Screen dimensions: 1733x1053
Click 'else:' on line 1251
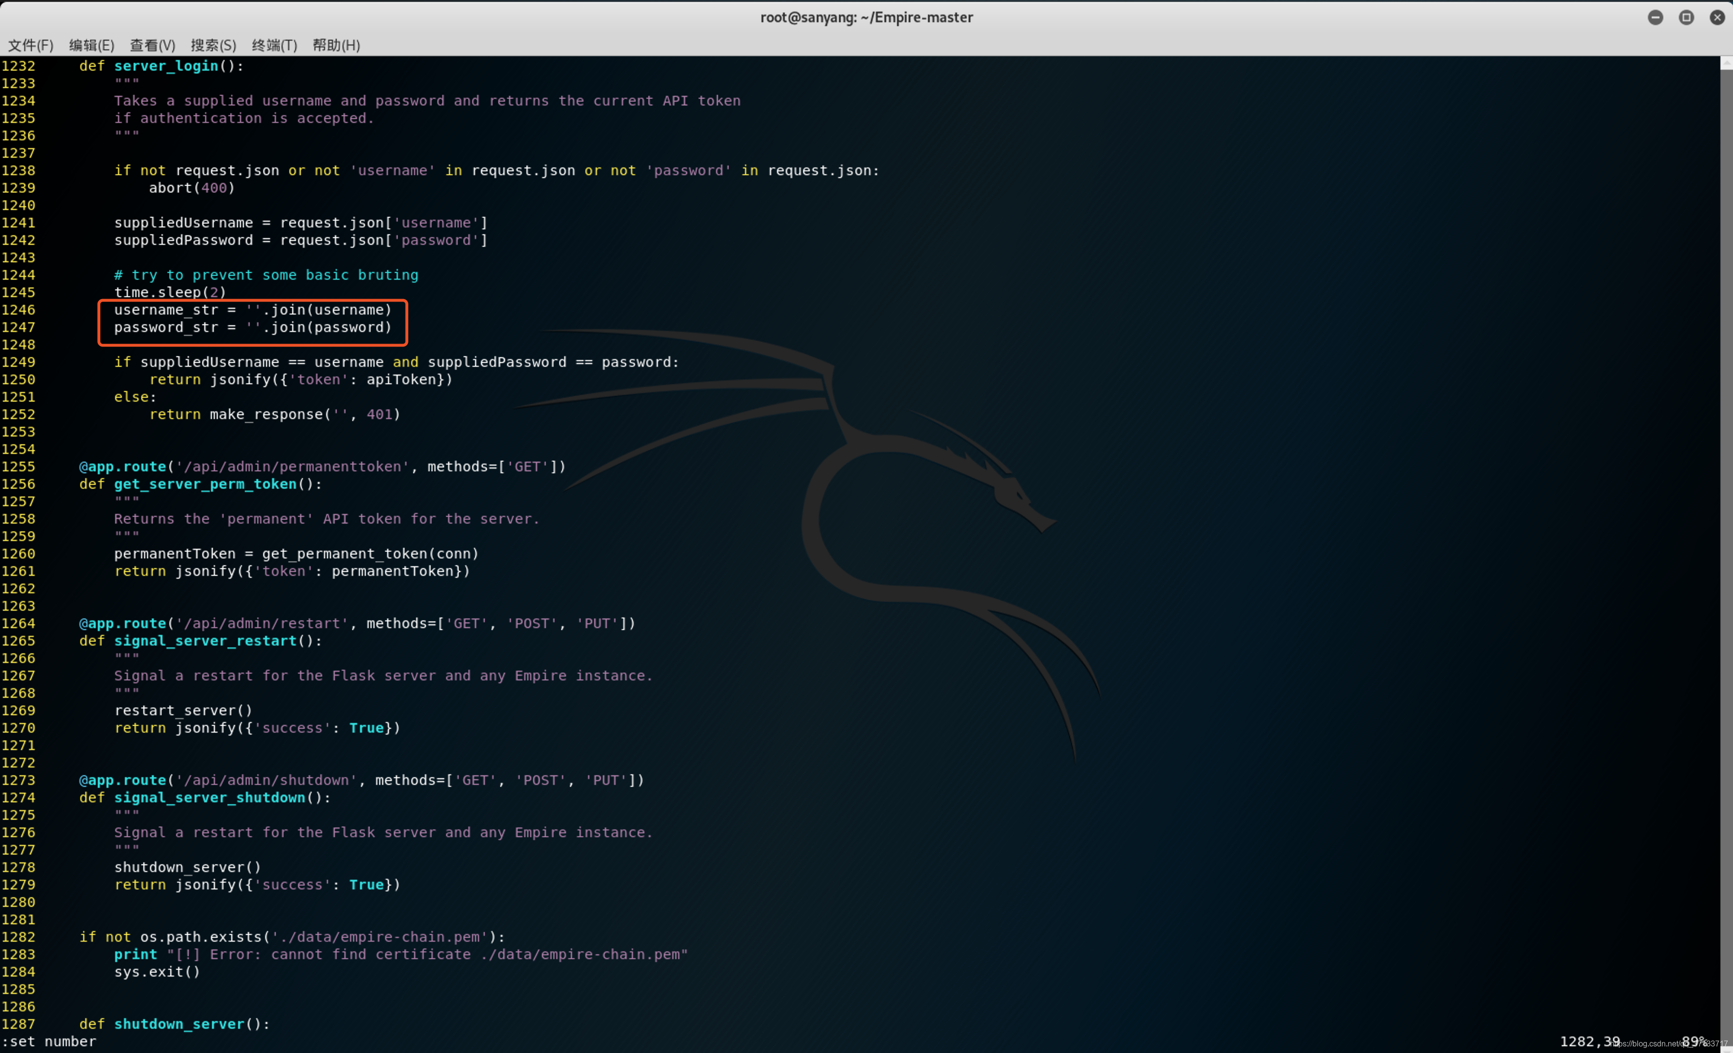pos(135,397)
